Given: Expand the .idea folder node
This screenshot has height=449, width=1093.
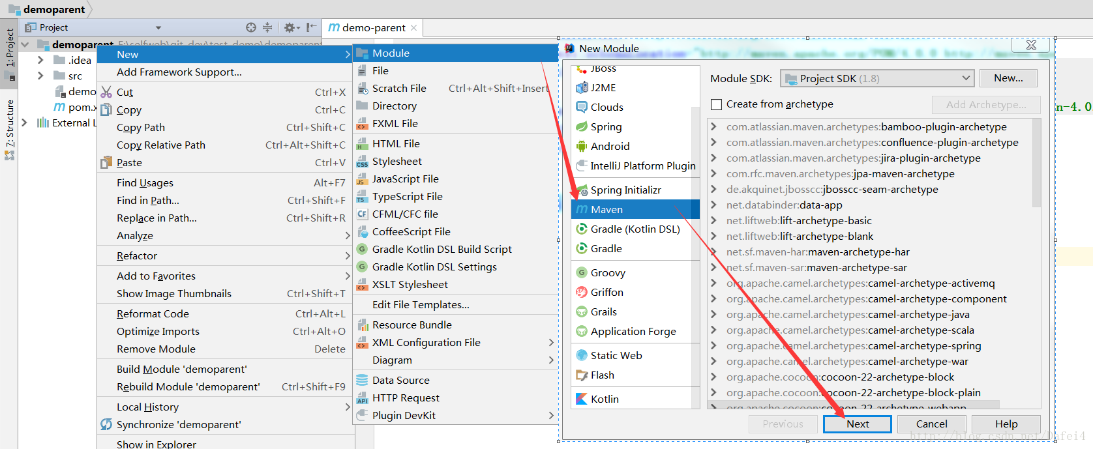Looking at the screenshot, I should 40,60.
